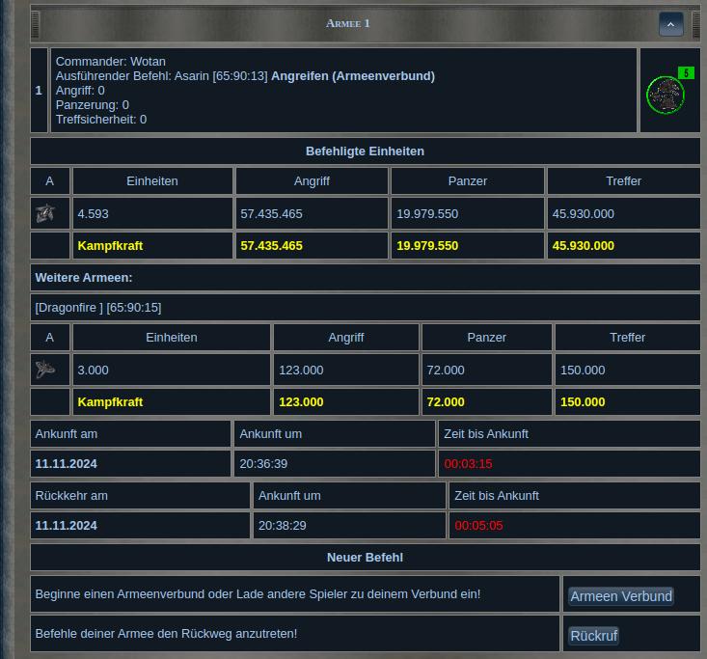Click the Neuer Befehl section header
The image size is (707, 659).
(365, 557)
